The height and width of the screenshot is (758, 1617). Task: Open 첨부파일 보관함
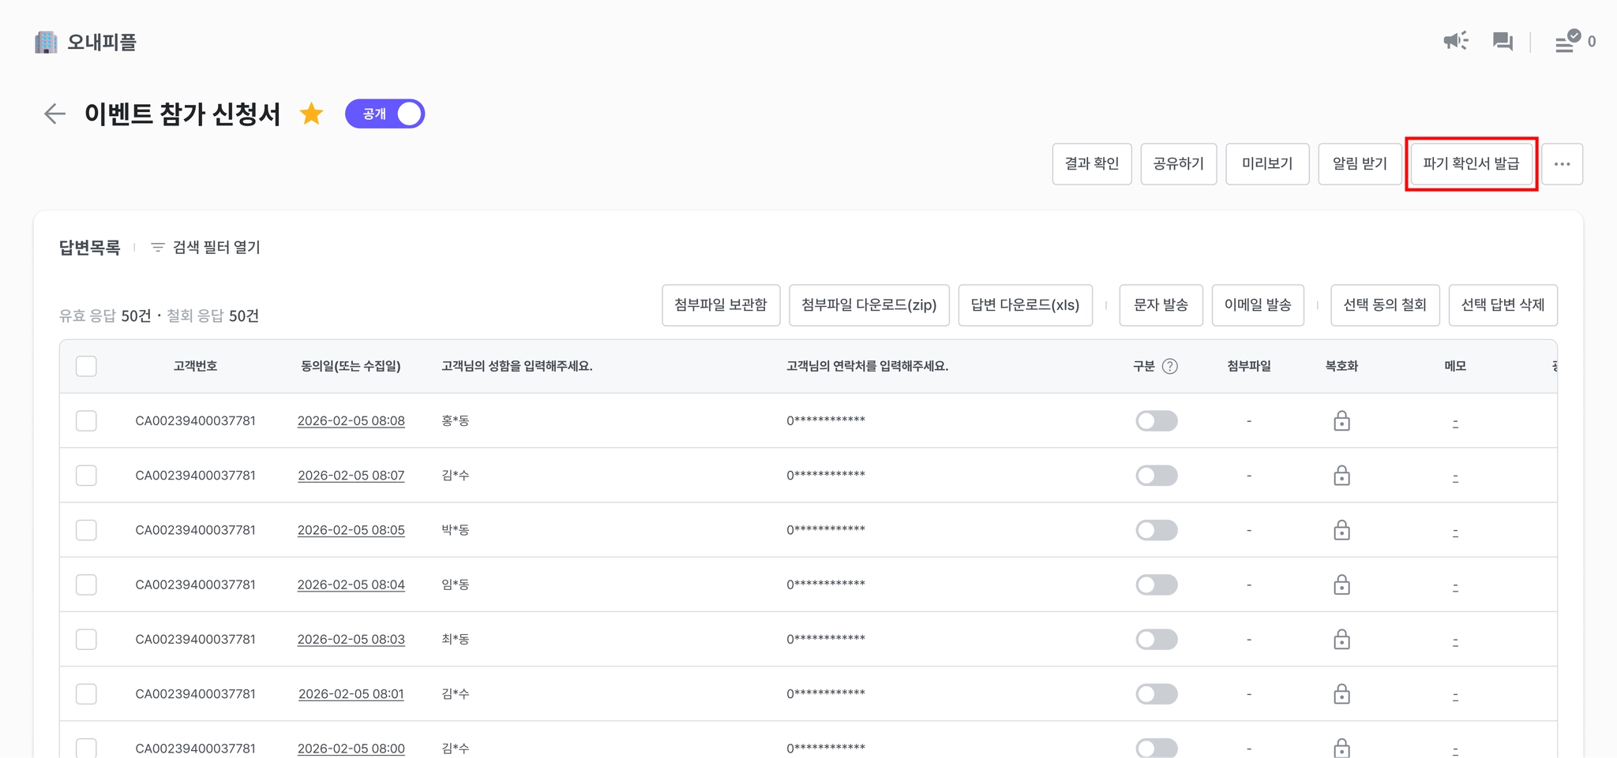721,305
